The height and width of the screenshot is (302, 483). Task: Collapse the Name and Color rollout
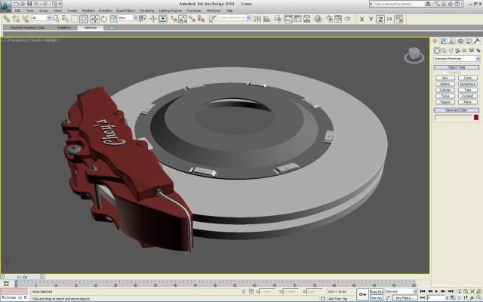click(x=457, y=110)
